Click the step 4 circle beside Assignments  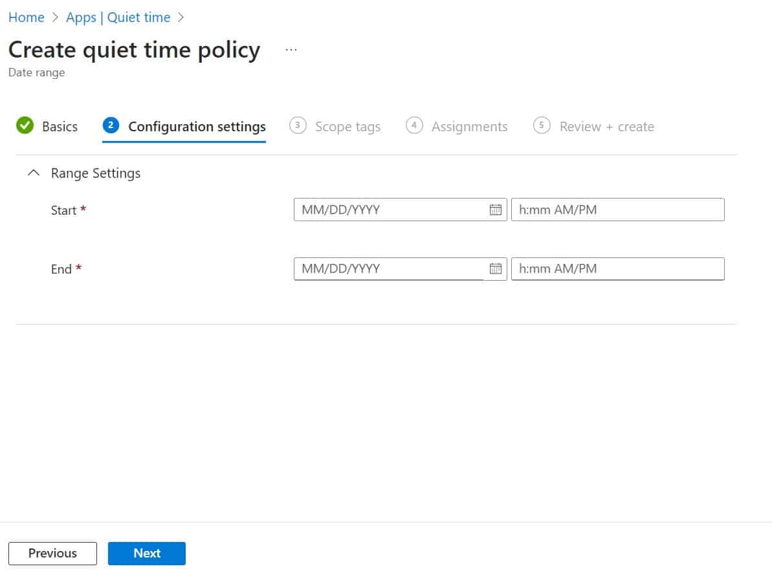click(414, 125)
